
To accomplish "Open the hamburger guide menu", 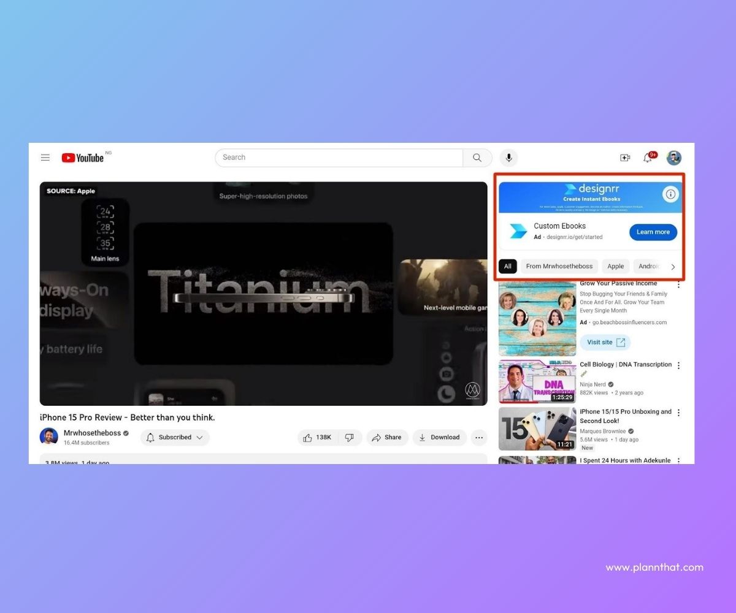I will click(x=45, y=158).
